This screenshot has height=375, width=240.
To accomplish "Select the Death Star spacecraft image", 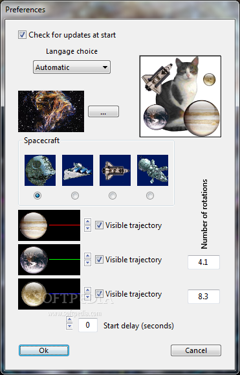I will 40,170.
